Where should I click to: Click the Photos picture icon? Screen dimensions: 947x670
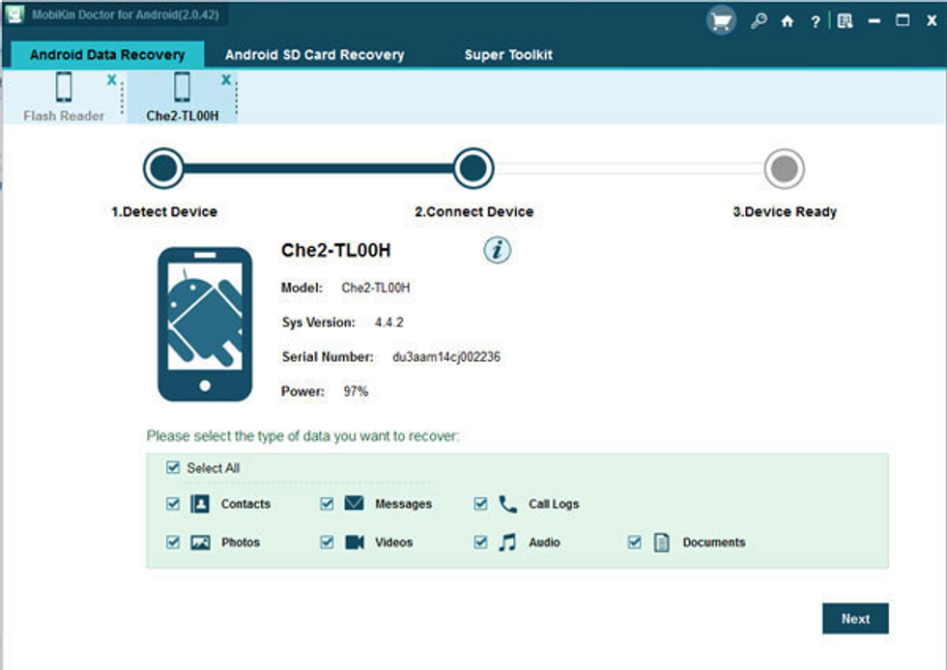click(200, 542)
